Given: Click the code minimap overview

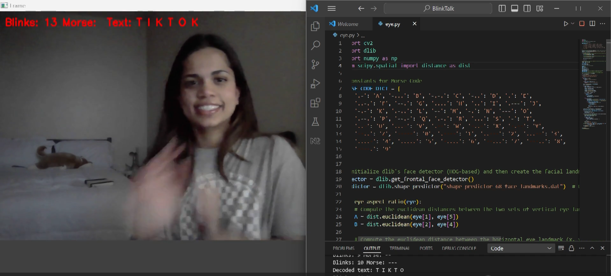Looking at the screenshot, I should pyautogui.click(x=593, y=84).
